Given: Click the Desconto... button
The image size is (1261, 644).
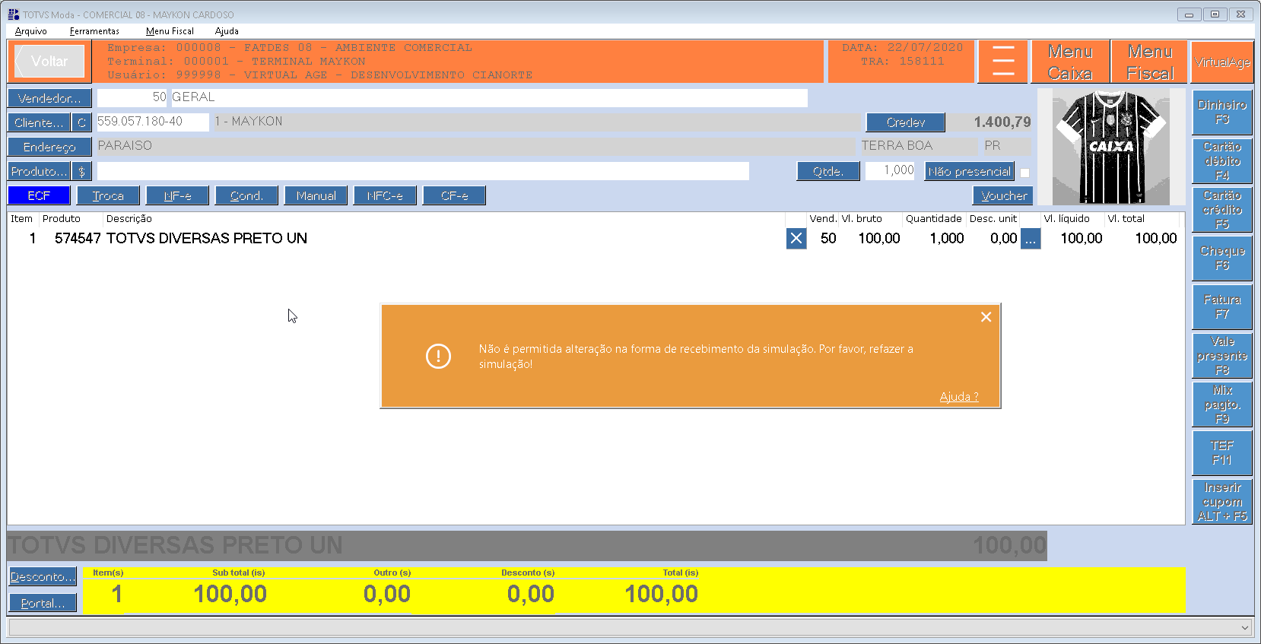Looking at the screenshot, I should [43, 576].
